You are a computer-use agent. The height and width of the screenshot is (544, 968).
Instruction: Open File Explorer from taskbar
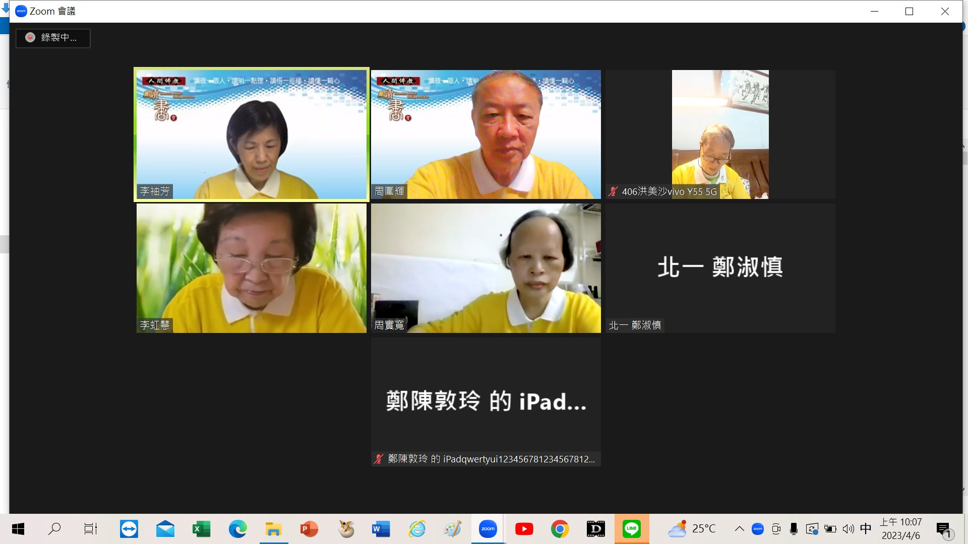pos(273,529)
